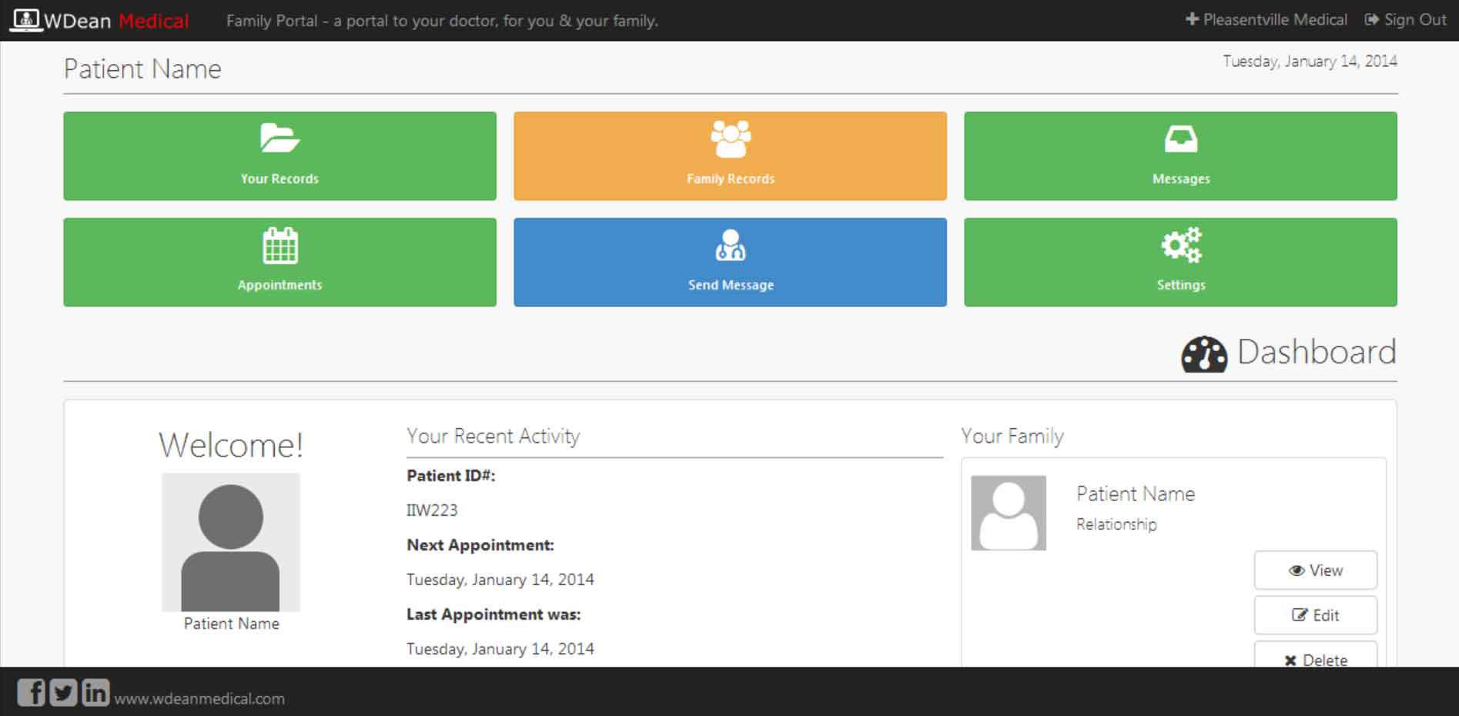Click the patient ID value IIW223
The height and width of the screenshot is (716, 1459).
pyautogui.click(x=432, y=510)
